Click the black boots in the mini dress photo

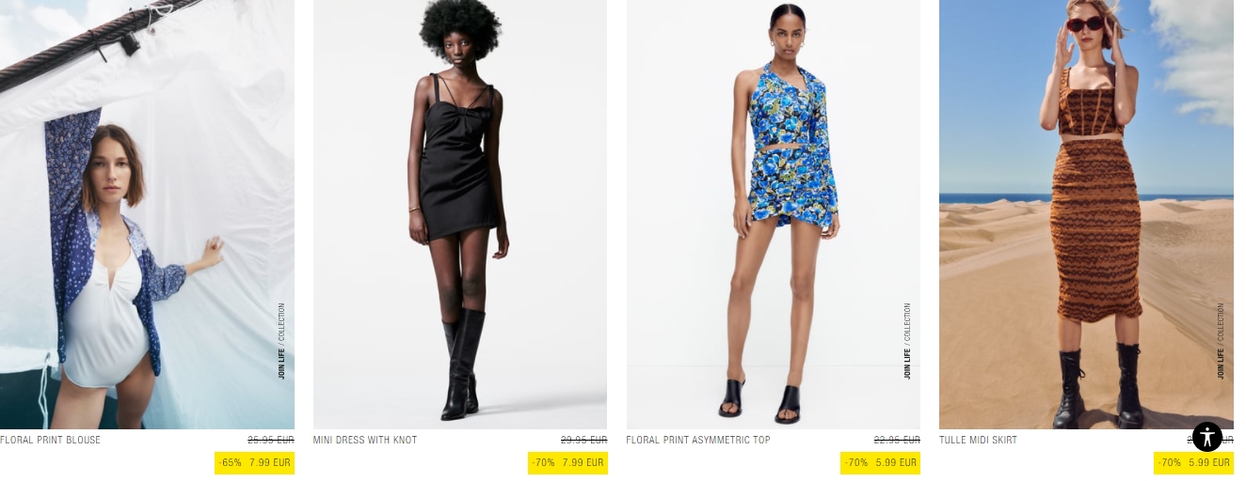pyautogui.click(x=465, y=364)
